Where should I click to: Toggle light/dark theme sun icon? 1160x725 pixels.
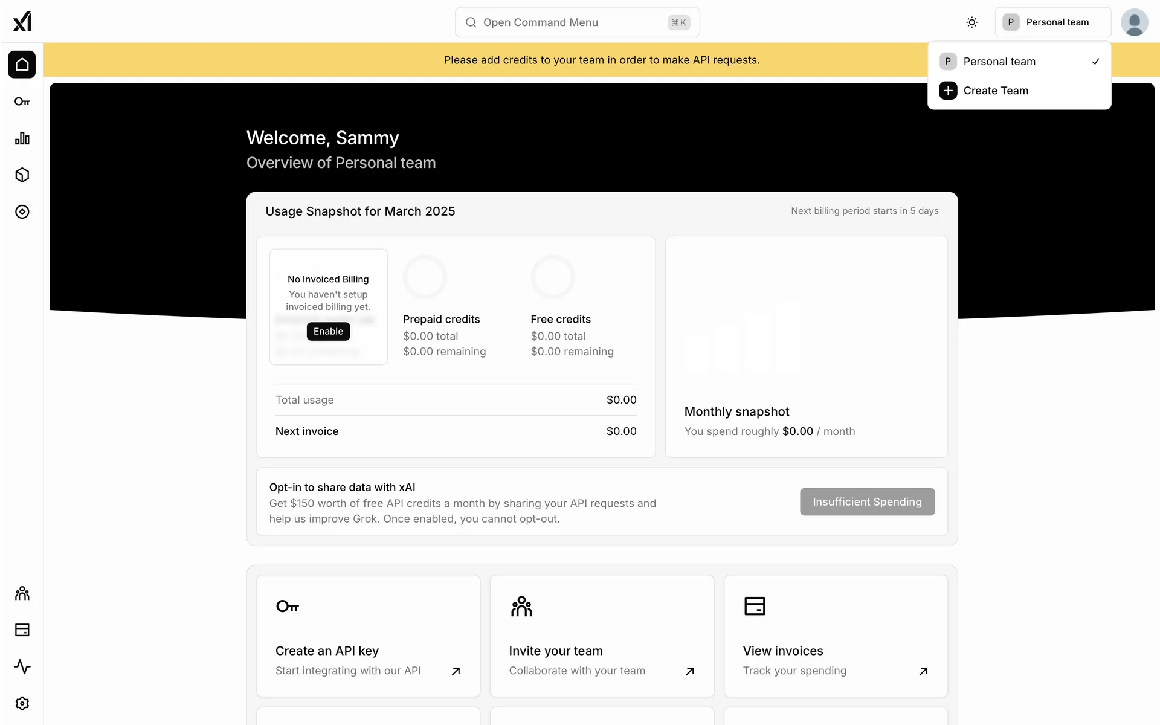pos(971,22)
